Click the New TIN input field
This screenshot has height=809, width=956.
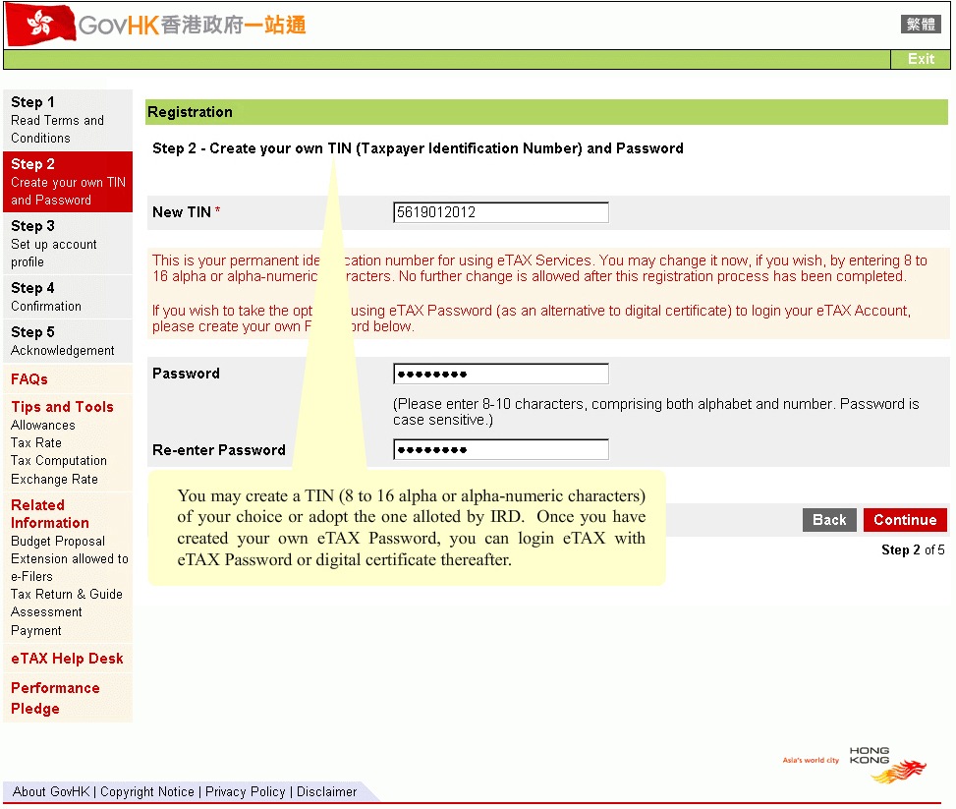click(x=500, y=212)
